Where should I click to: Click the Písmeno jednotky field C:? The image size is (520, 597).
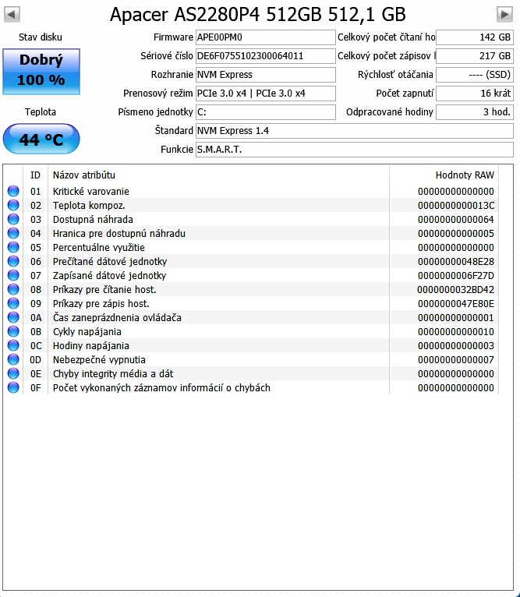[266, 112]
